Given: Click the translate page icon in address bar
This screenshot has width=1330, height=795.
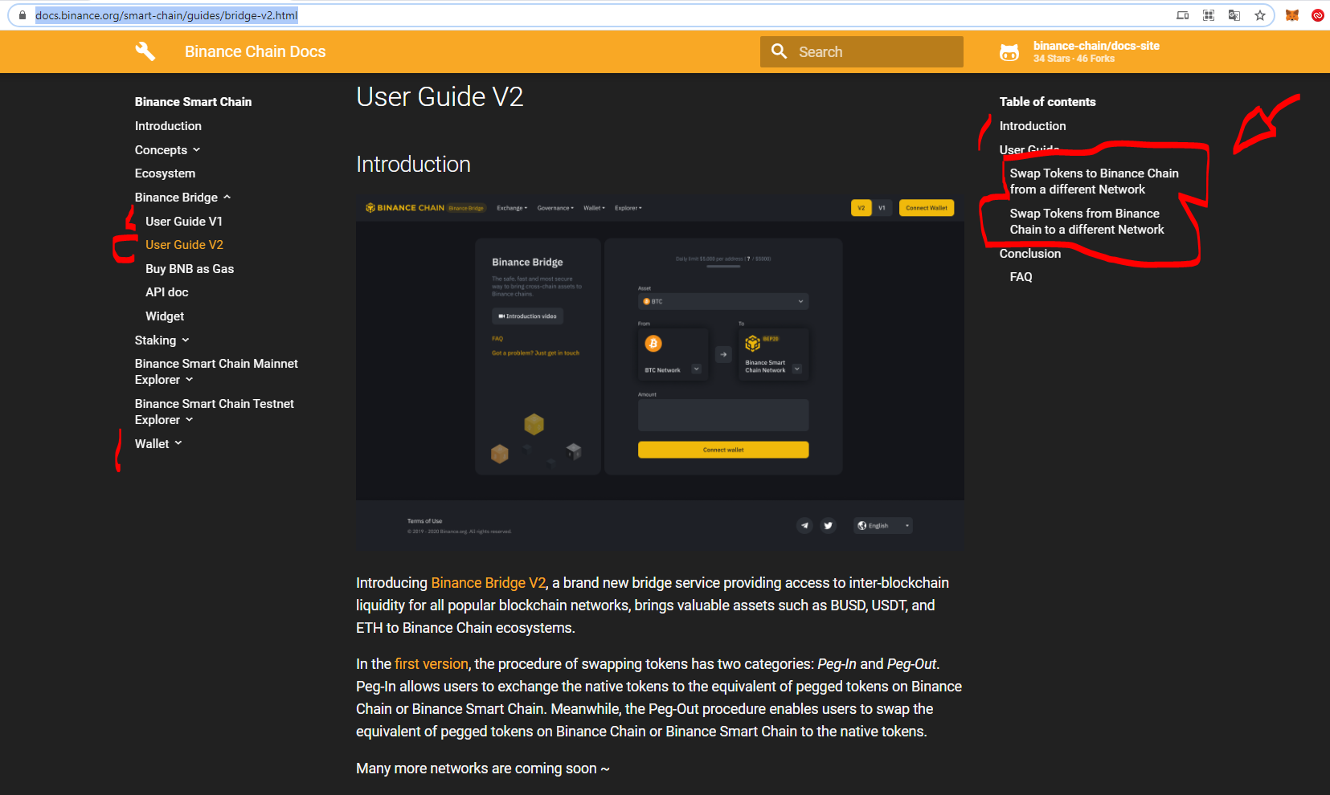Looking at the screenshot, I should pyautogui.click(x=1234, y=15).
